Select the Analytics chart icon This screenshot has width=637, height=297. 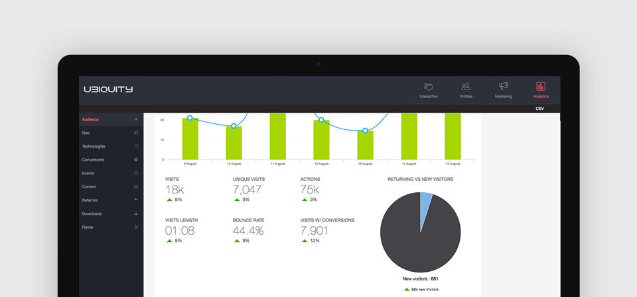click(541, 86)
